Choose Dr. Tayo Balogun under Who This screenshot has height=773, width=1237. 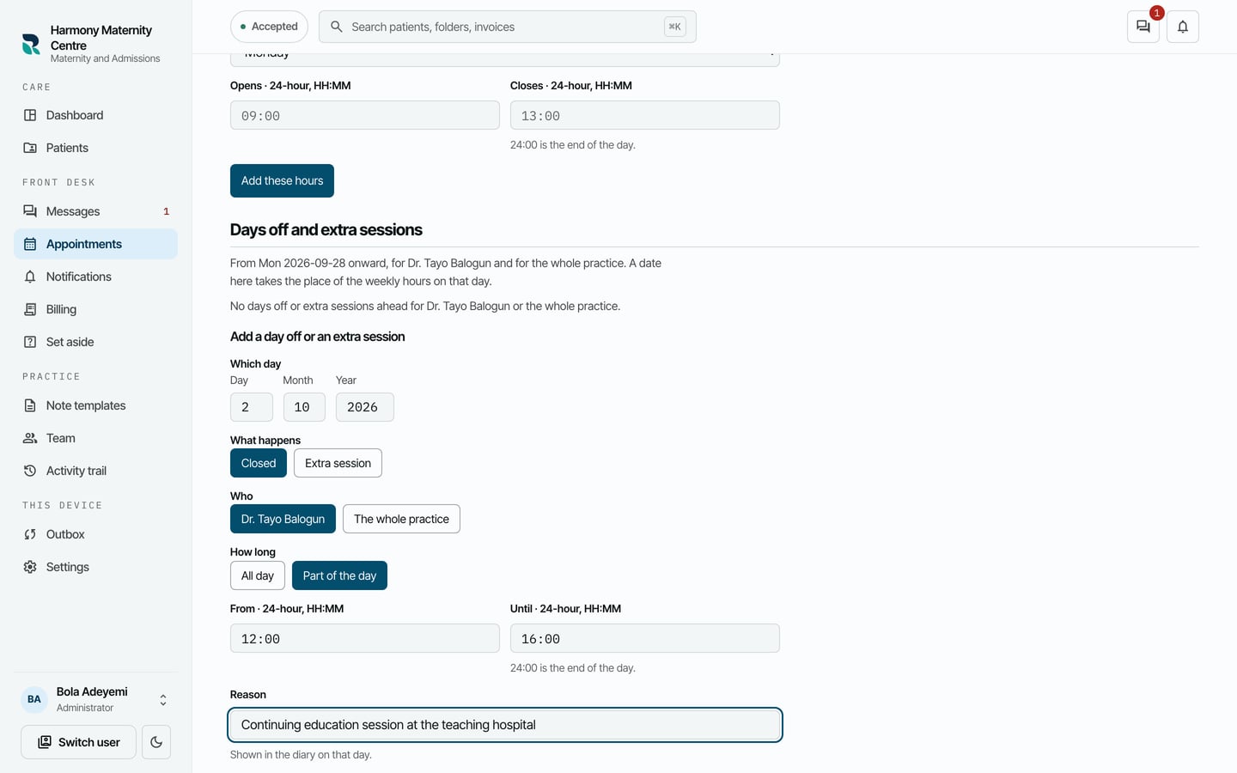[x=283, y=519]
